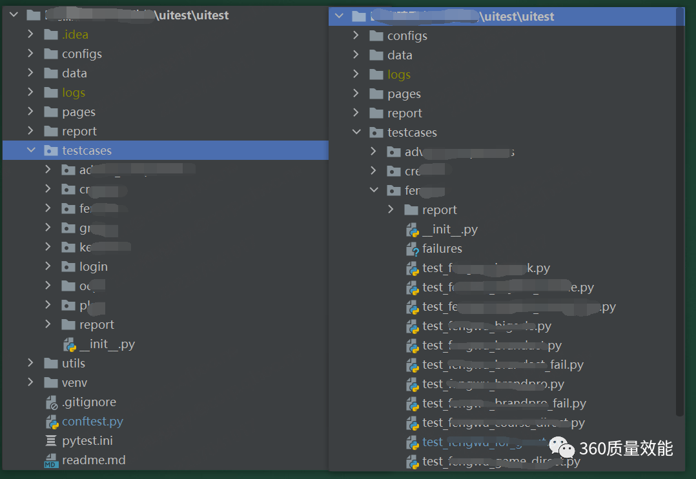This screenshot has height=479, width=696.
Task: Select the report folder label under left testcases
Action: point(97,325)
